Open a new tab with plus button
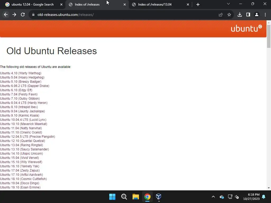 pos(198,4)
